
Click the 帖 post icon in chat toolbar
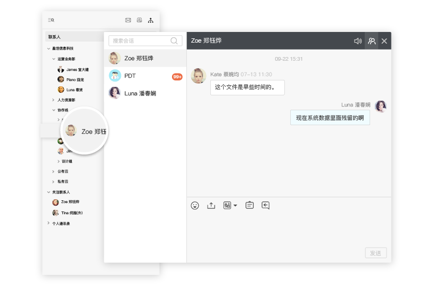[227, 206]
